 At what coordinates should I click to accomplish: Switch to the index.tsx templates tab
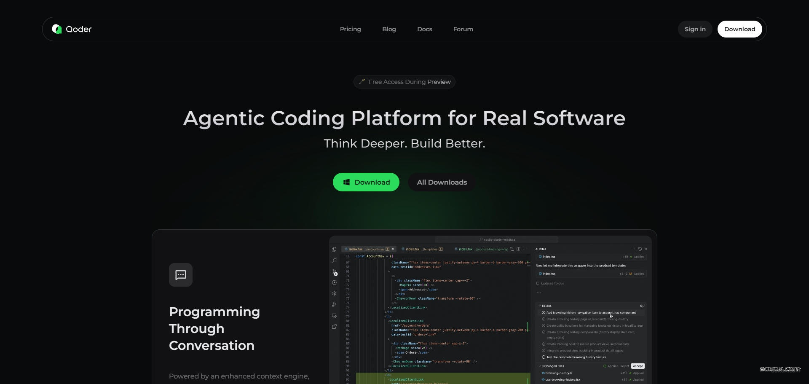click(x=421, y=249)
